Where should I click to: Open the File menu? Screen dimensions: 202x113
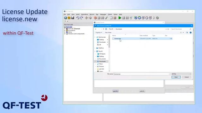point(65,14)
